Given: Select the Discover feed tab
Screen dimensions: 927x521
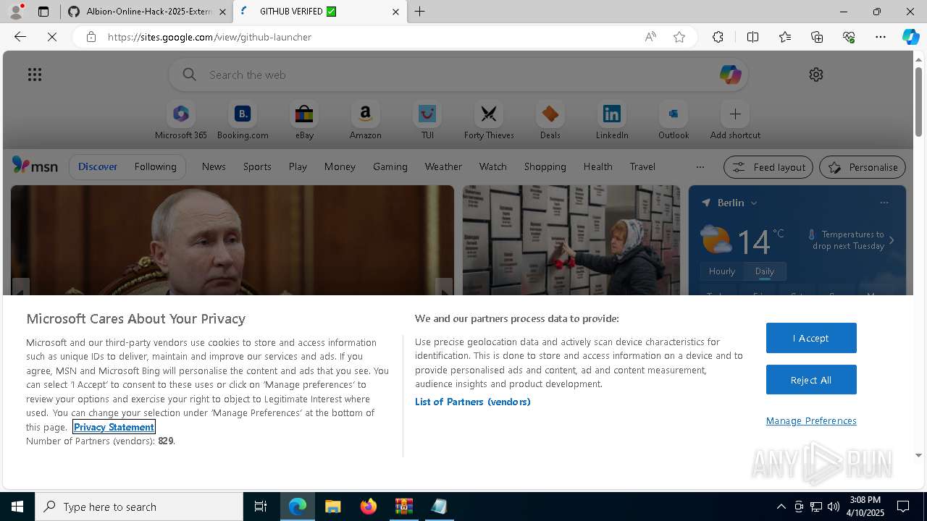Looking at the screenshot, I should click(x=98, y=166).
